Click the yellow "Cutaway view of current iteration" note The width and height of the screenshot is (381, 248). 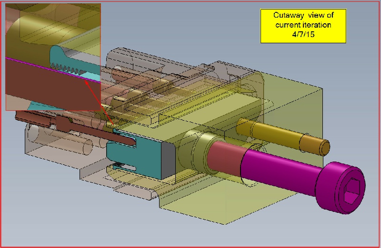click(x=303, y=26)
